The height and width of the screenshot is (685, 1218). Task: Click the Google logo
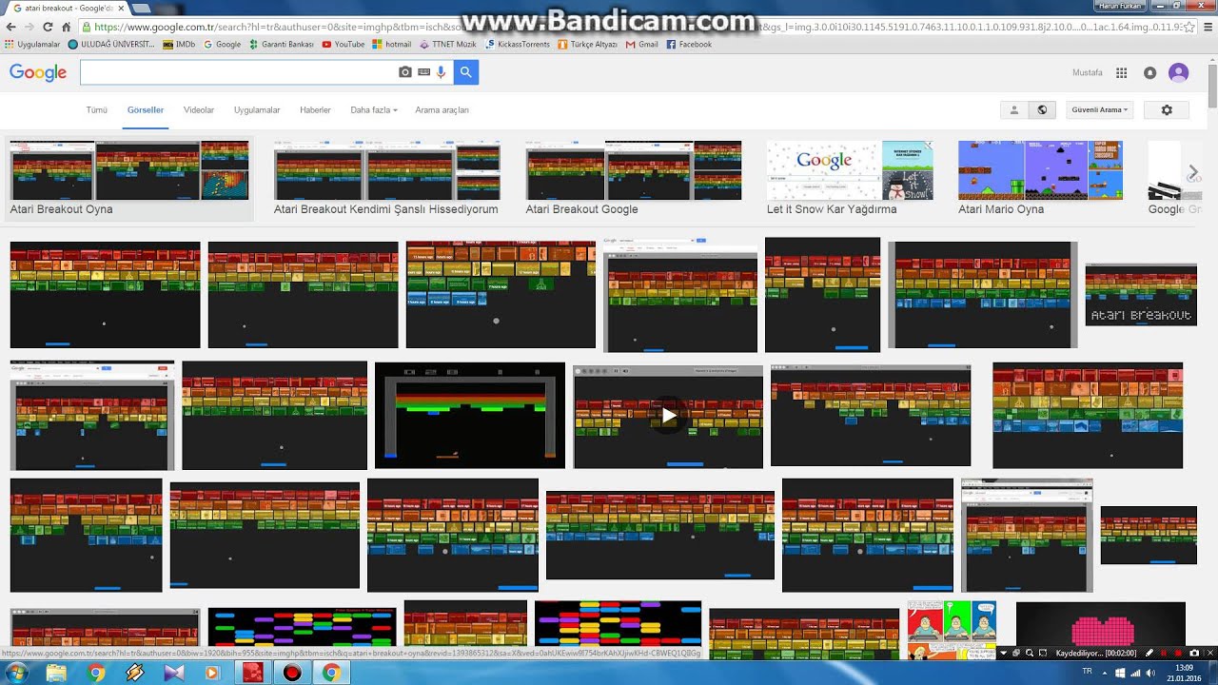[38, 72]
